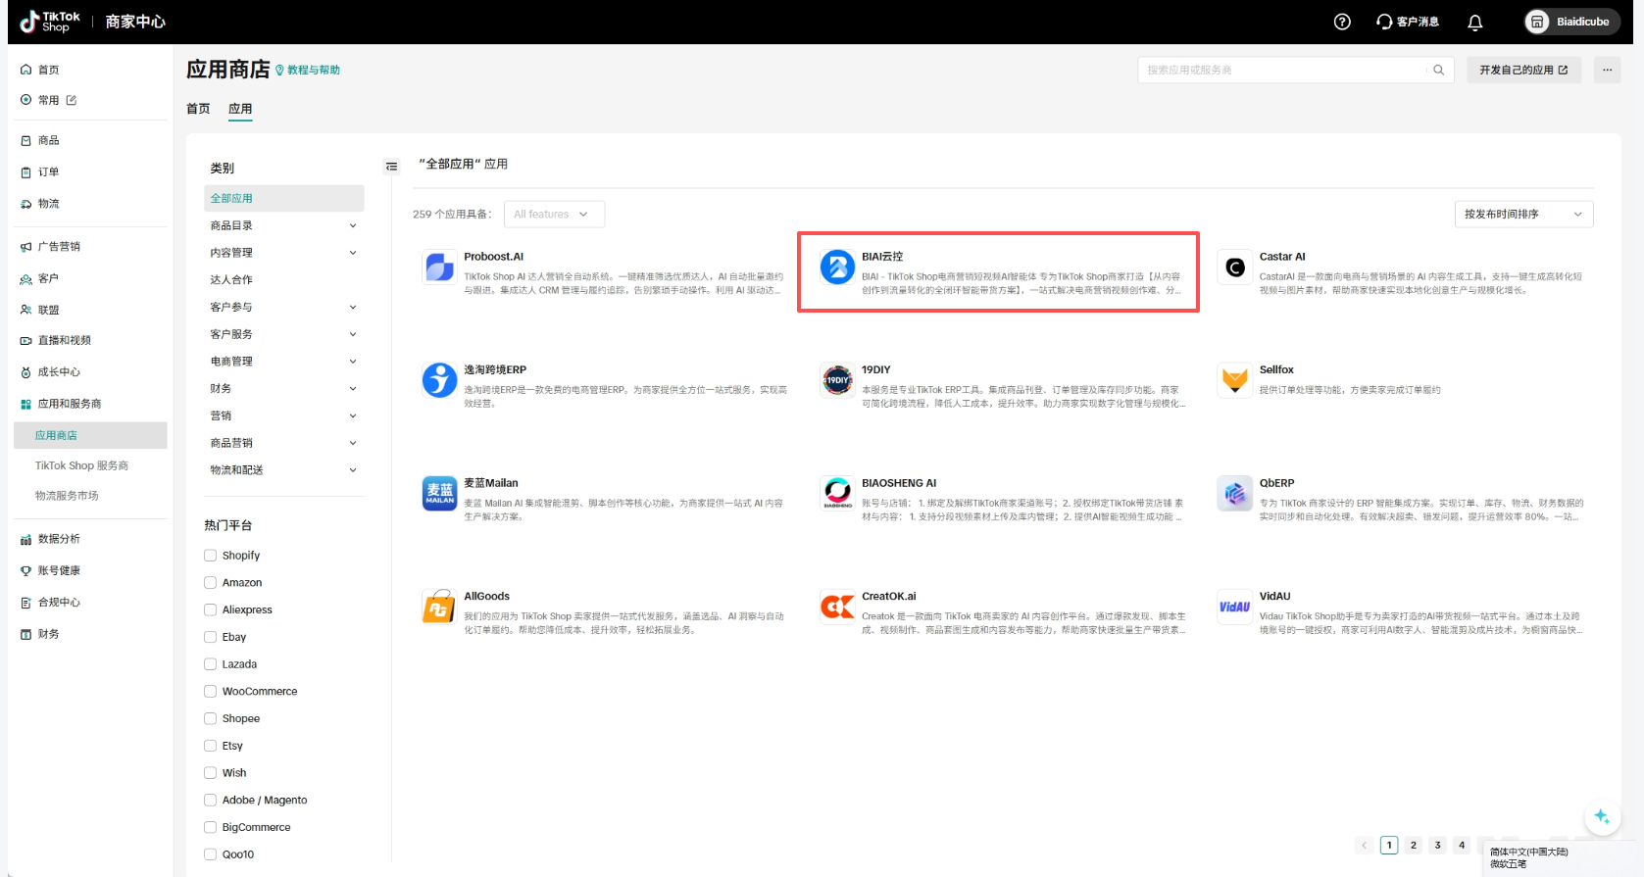Screen dimensions: 1644x877
Task: Check the WooCommerce platform checkbox
Action: [210, 691]
